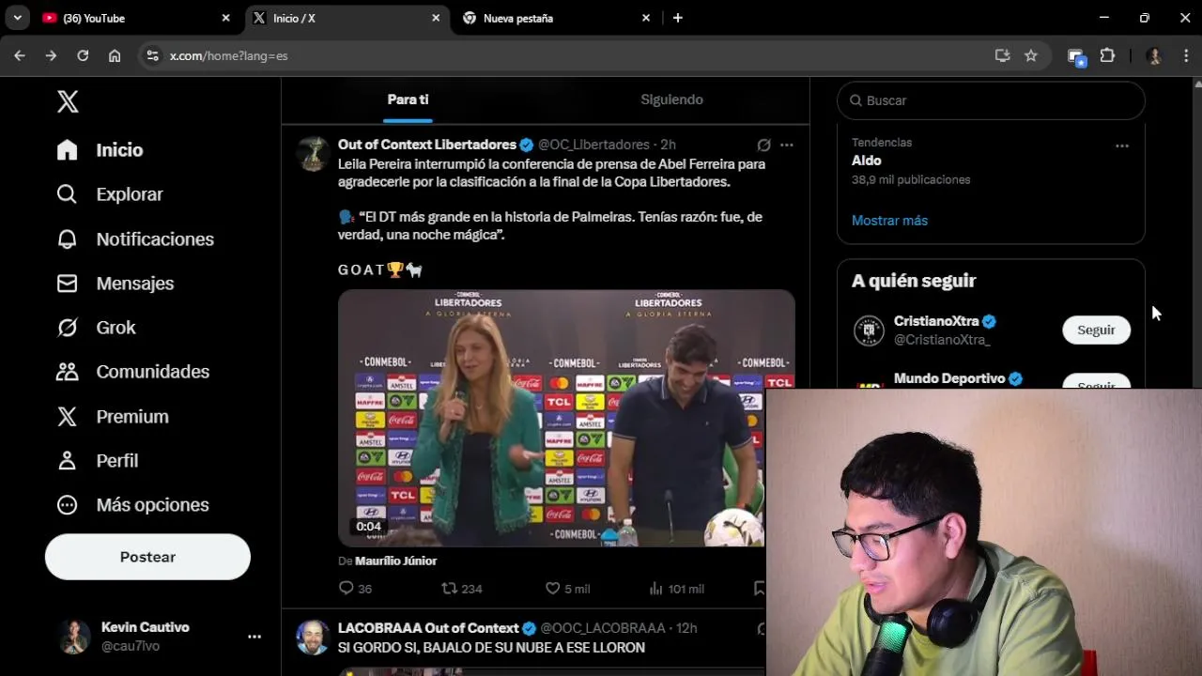Image resolution: width=1202 pixels, height=676 pixels.
Task: Switch to the Siguiendo tab
Action: click(x=671, y=100)
